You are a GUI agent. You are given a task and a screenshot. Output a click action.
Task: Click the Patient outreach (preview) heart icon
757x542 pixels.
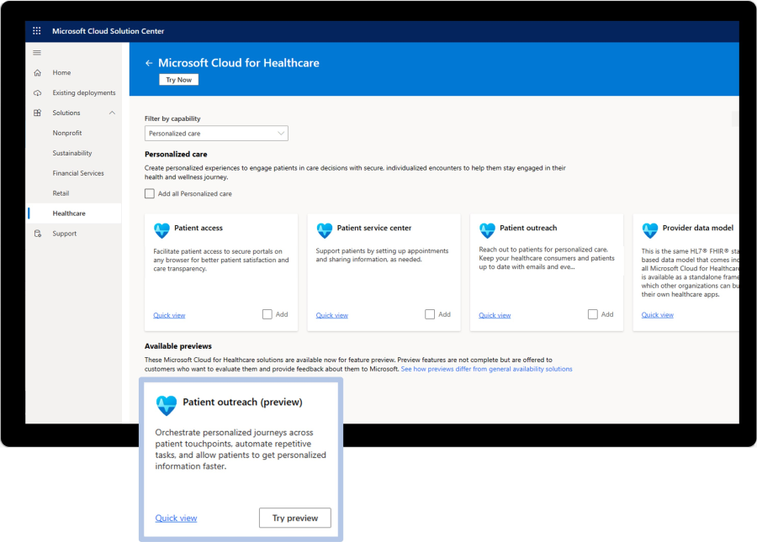167,404
